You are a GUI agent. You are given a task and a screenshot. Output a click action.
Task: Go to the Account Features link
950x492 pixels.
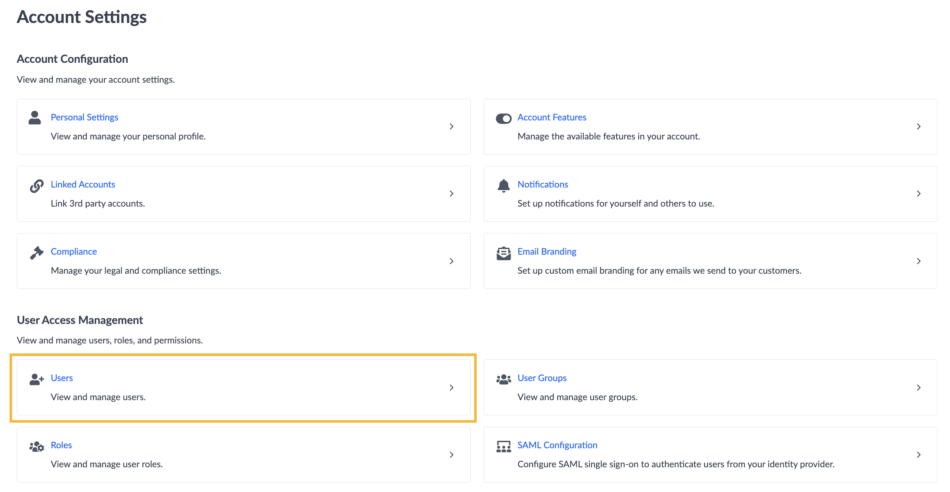pyautogui.click(x=552, y=117)
